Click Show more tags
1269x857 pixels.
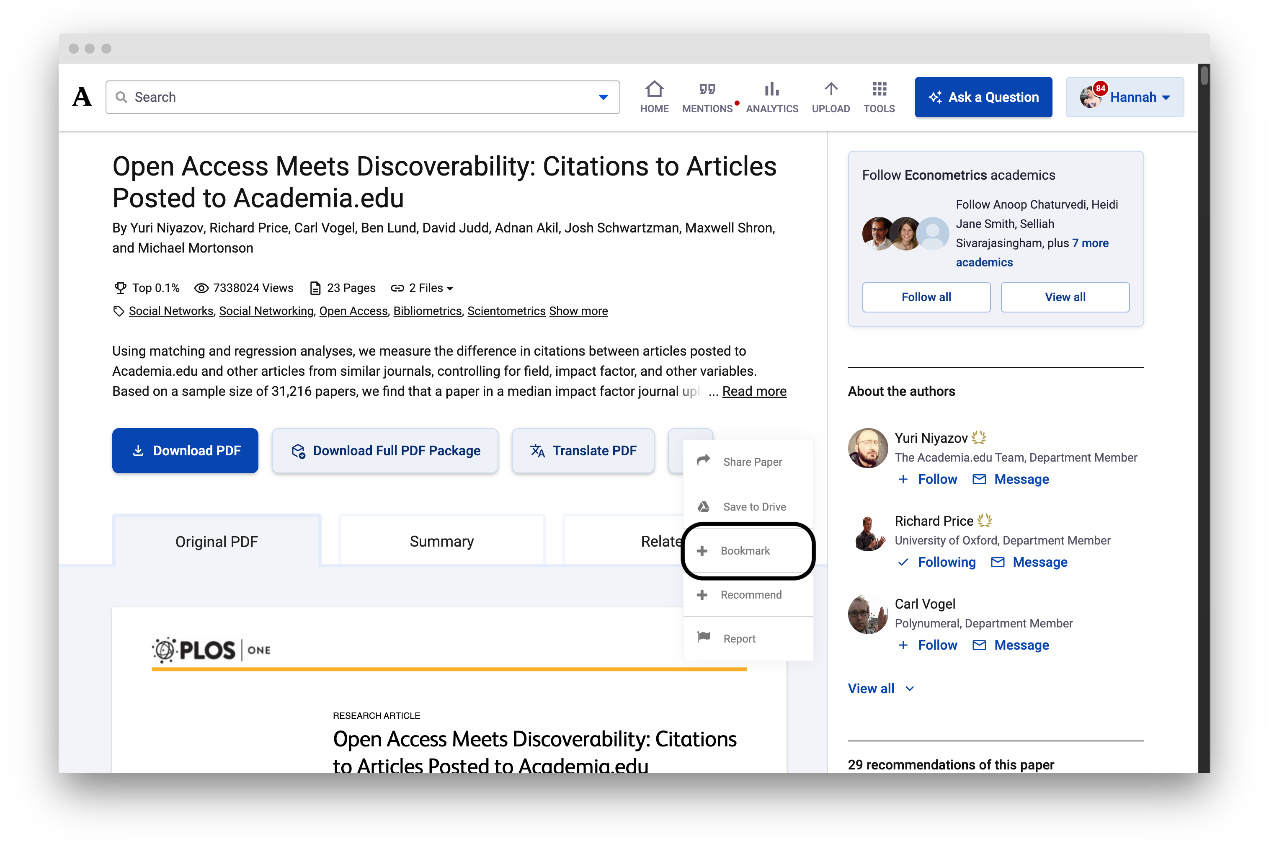click(x=578, y=311)
